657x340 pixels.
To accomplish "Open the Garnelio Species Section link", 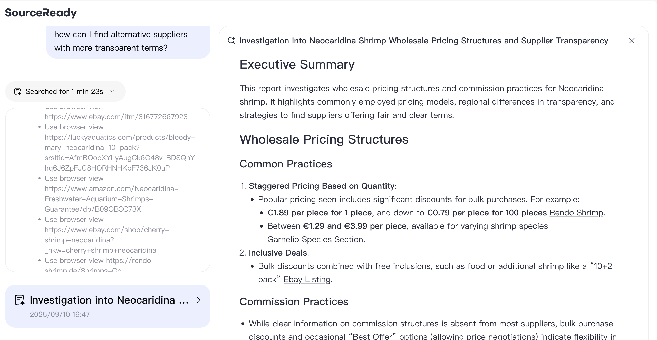I will 315,239.
